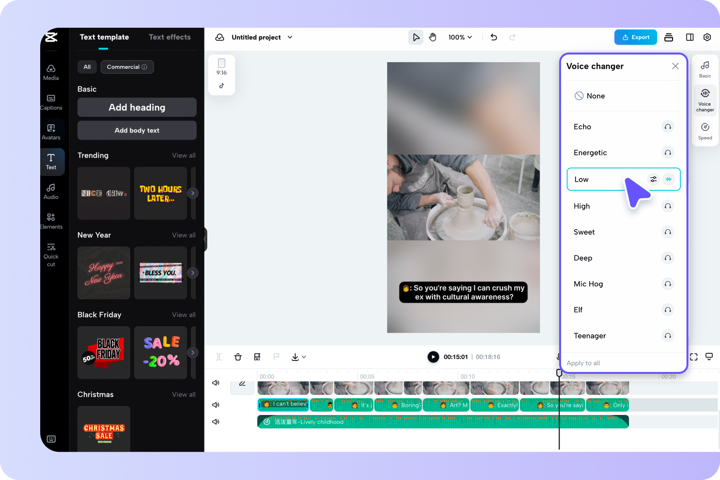Preview the Mic Hog voice effect
The image size is (720, 480).
668,284
